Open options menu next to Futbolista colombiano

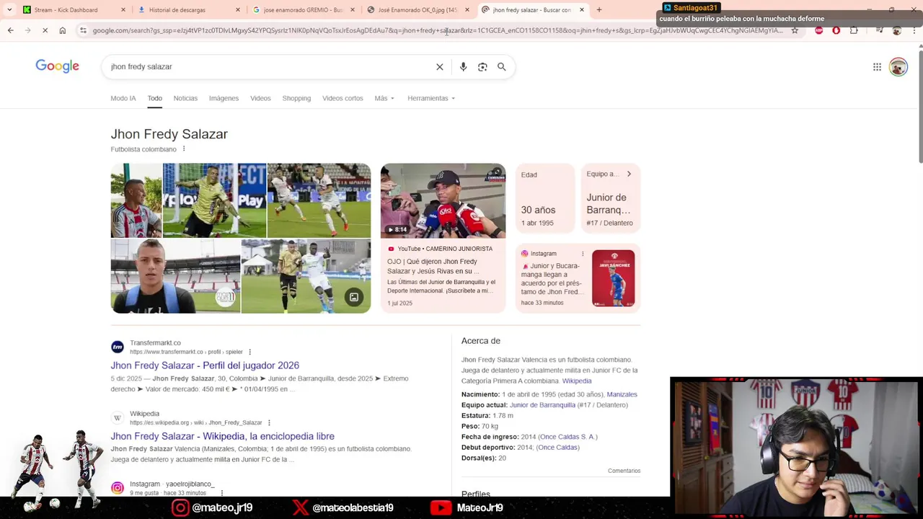click(x=184, y=149)
